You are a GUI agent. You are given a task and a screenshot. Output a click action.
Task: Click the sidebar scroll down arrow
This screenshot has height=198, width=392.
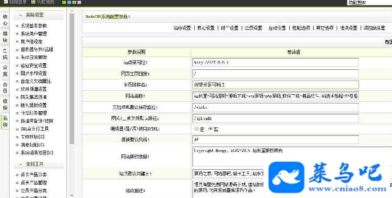72,195
